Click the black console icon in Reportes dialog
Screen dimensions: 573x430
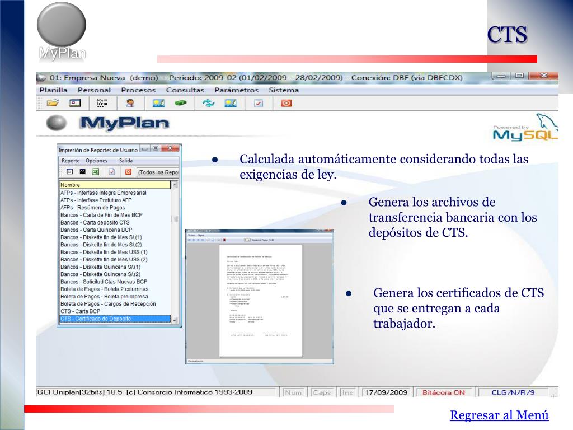point(83,171)
